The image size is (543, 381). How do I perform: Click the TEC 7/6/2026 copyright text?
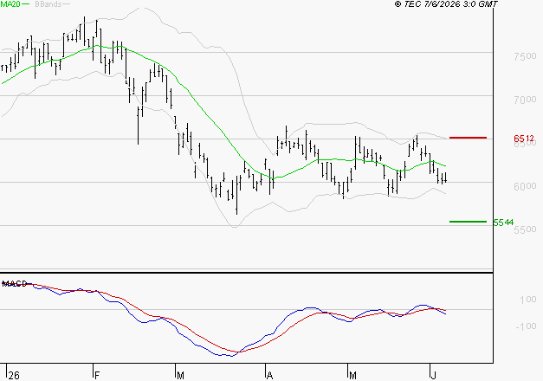446,4
